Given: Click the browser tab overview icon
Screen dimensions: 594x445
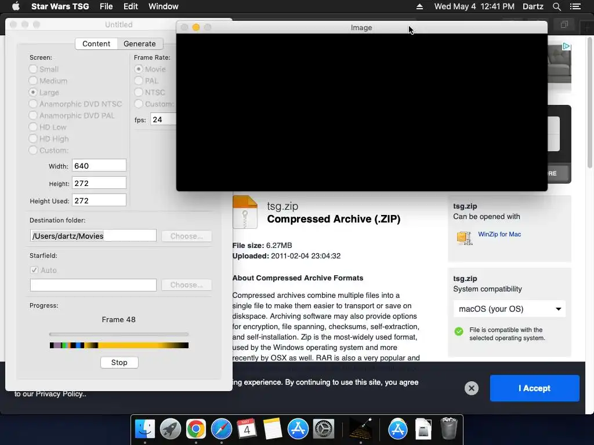Looking at the screenshot, I should point(564,25).
